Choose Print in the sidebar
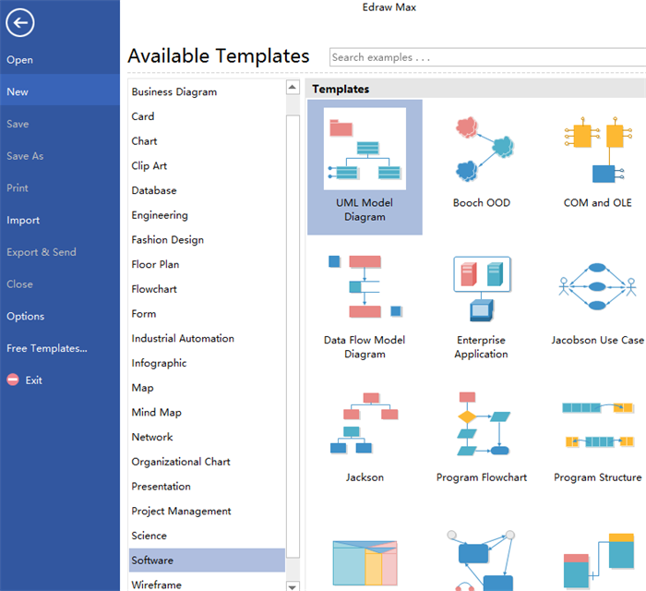 click(18, 188)
